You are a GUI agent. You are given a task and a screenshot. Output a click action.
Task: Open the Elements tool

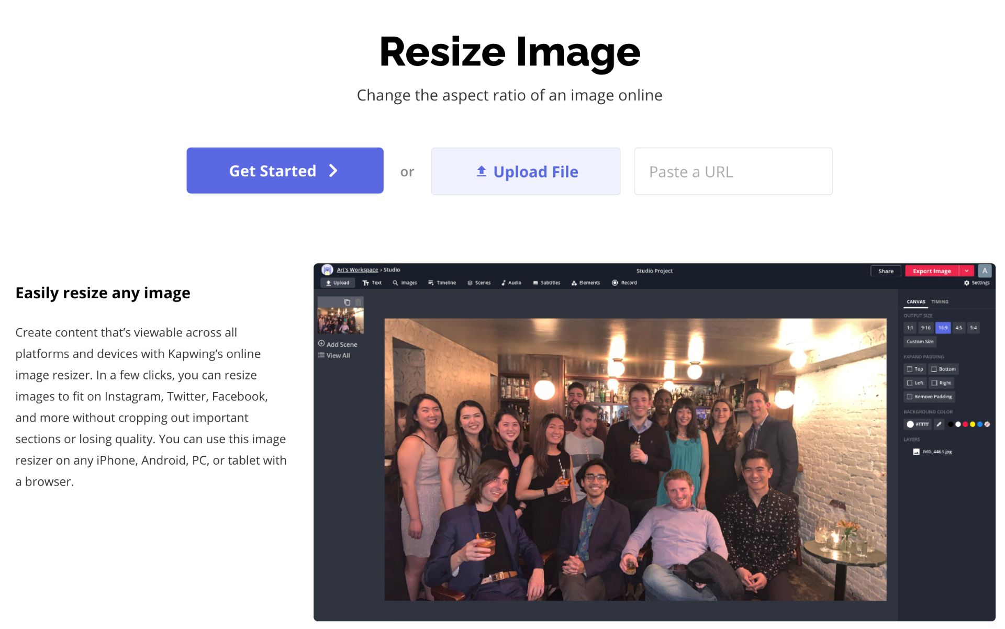coord(585,283)
